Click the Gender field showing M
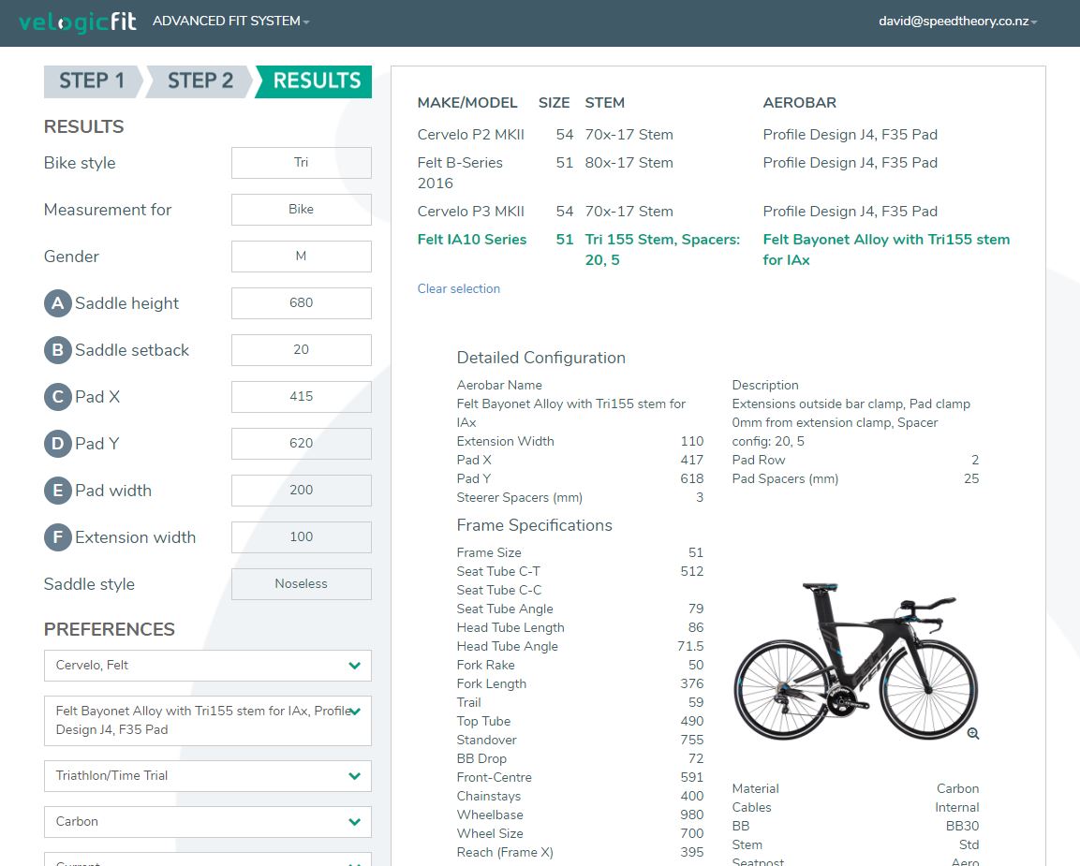1080x866 pixels. 301,257
